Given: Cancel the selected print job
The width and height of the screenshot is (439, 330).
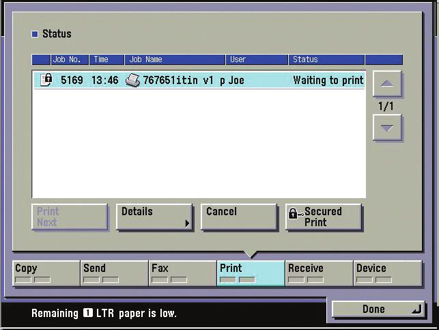Looking at the screenshot, I should (x=239, y=217).
